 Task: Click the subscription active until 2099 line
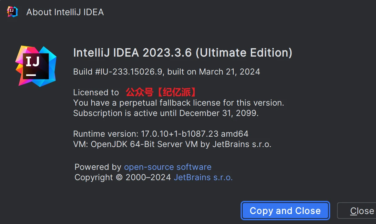point(166,113)
